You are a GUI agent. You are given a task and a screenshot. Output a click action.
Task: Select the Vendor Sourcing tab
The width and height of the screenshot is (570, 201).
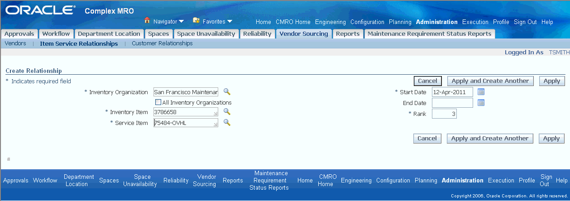pos(304,34)
